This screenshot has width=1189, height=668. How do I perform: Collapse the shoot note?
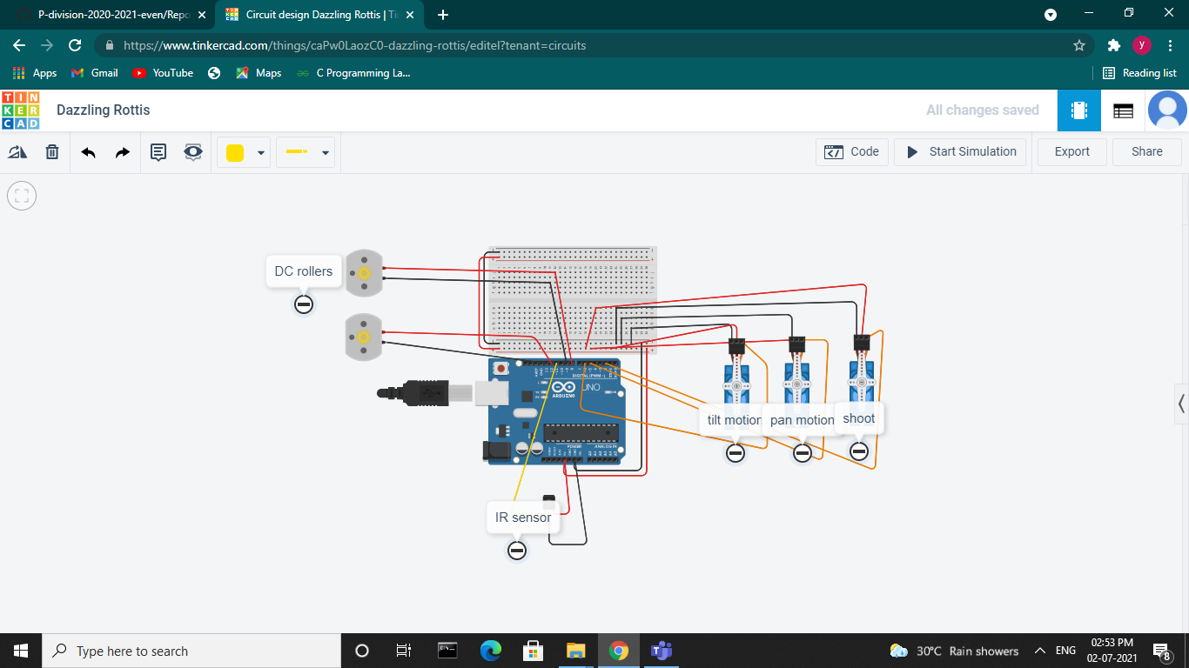[859, 451]
